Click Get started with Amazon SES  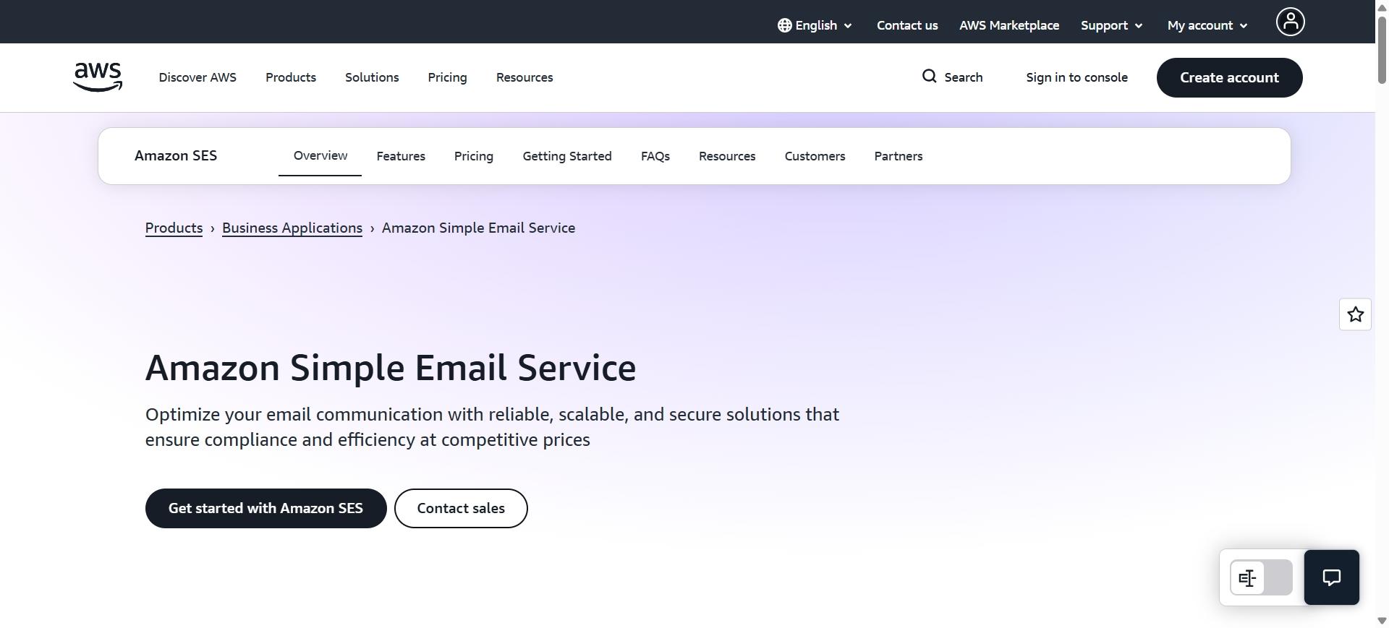coord(266,508)
